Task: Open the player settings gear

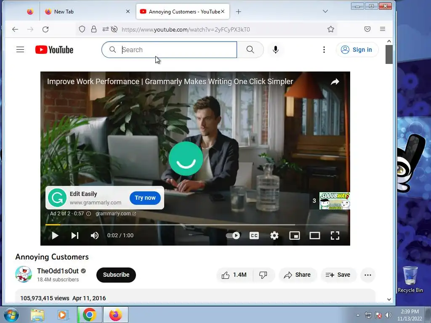Action: tap(274, 236)
